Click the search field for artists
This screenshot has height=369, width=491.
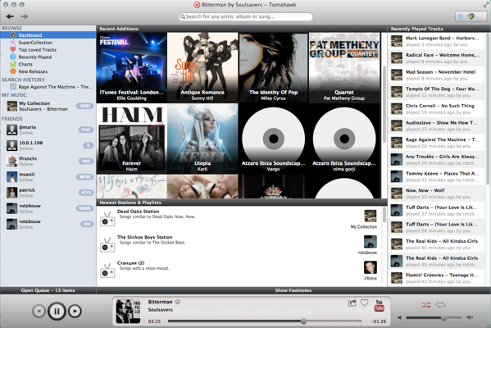[x=246, y=16]
